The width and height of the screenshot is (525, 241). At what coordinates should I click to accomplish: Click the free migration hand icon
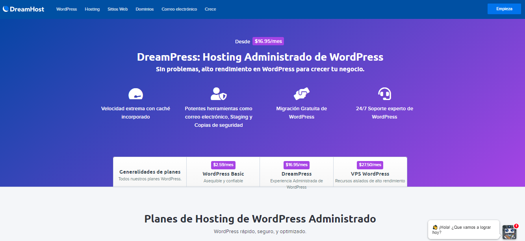click(x=301, y=94)
